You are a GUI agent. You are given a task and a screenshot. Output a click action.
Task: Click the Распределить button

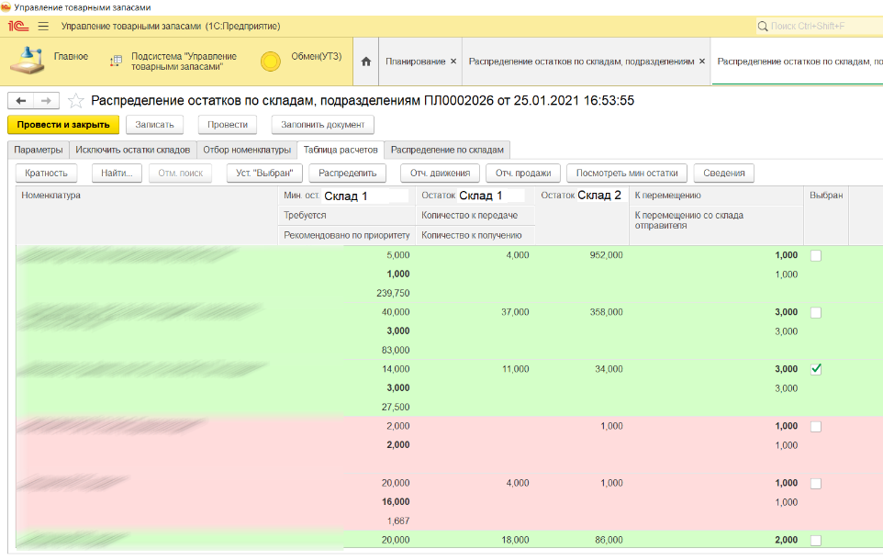pyautogui.click(x=347, y=173)
